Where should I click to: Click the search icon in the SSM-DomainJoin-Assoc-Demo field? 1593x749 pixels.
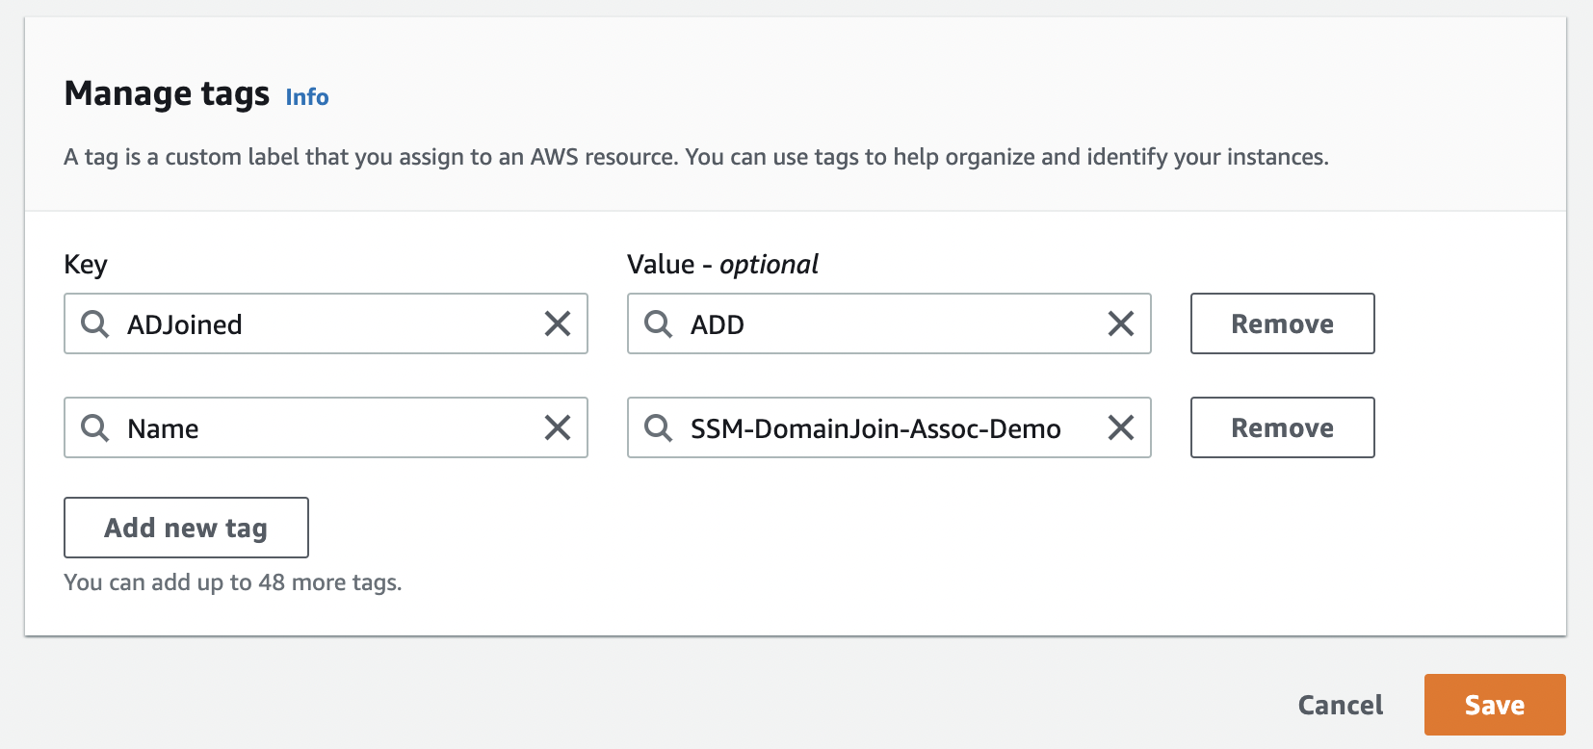tap(658, 428)
